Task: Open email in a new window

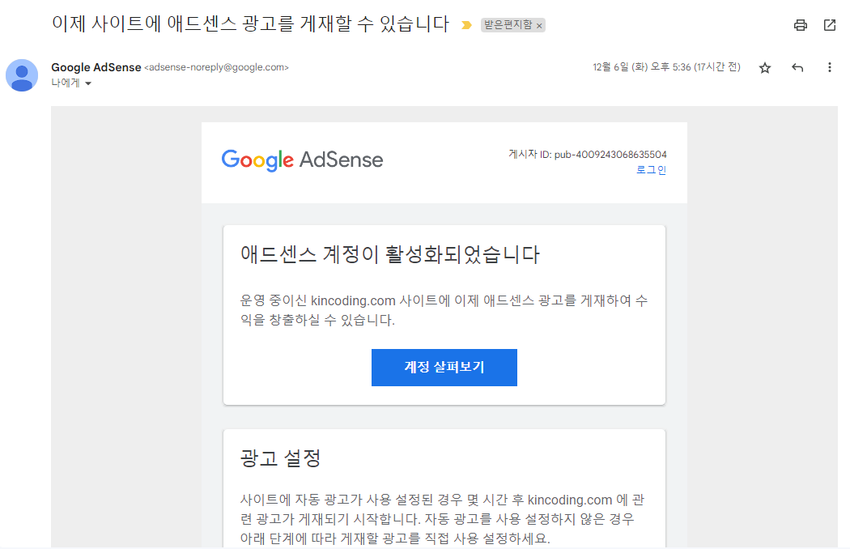Action: pos(828,25)
